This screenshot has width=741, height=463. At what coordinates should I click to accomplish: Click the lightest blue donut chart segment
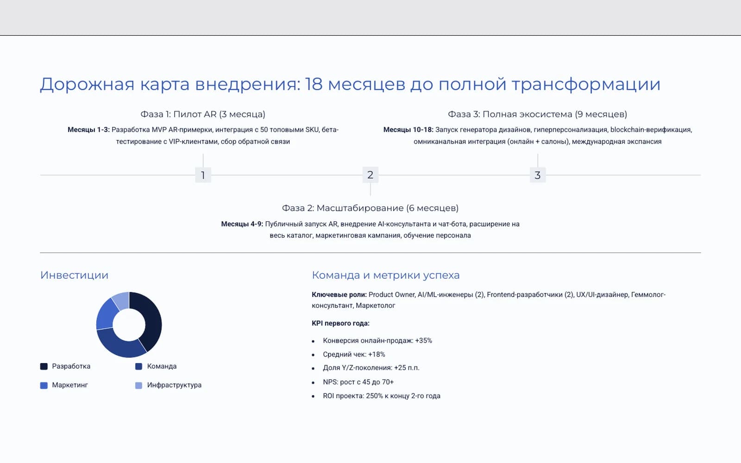click(122, 300)
